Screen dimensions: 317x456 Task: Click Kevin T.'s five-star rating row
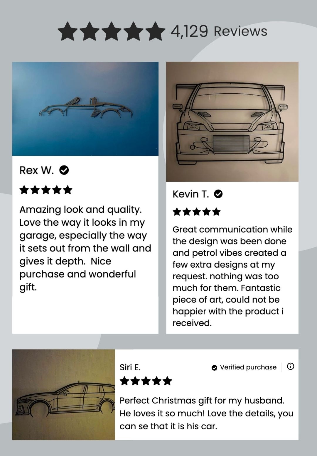(x=197, y=212)
